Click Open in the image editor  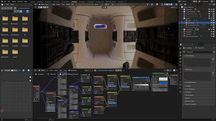[x=14, y=70]
